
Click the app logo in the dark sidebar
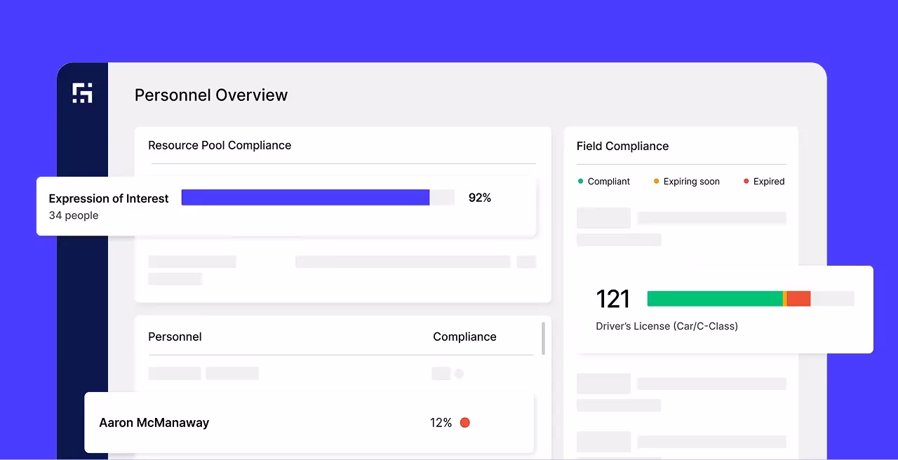point(82,93)
